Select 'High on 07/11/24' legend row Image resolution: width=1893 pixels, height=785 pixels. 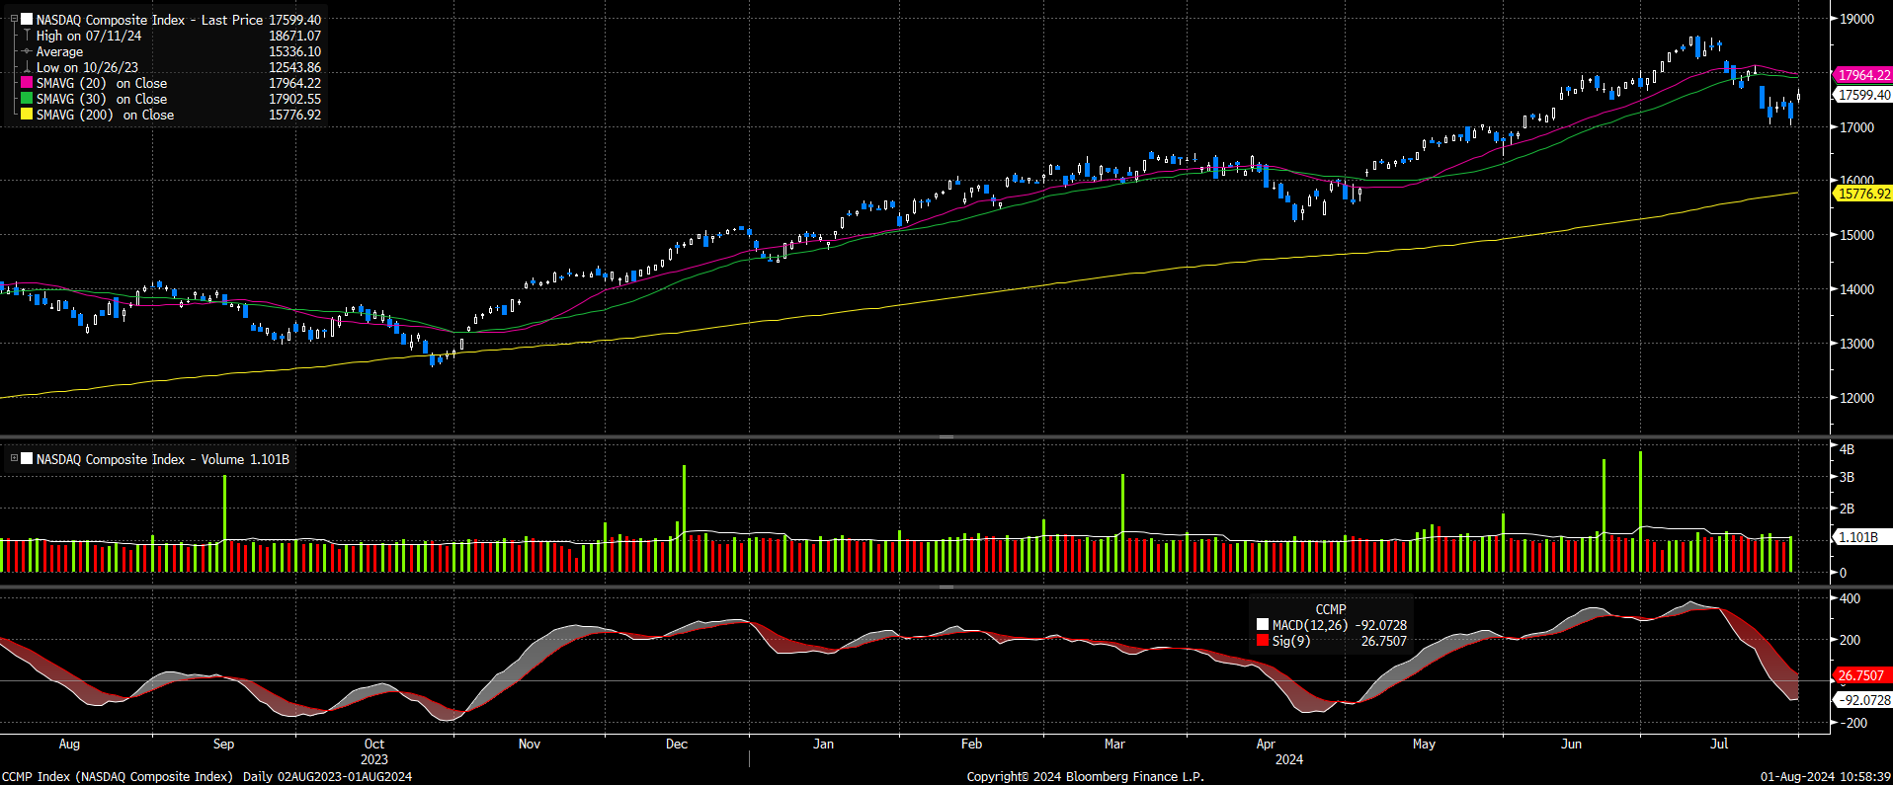point(89,36)
